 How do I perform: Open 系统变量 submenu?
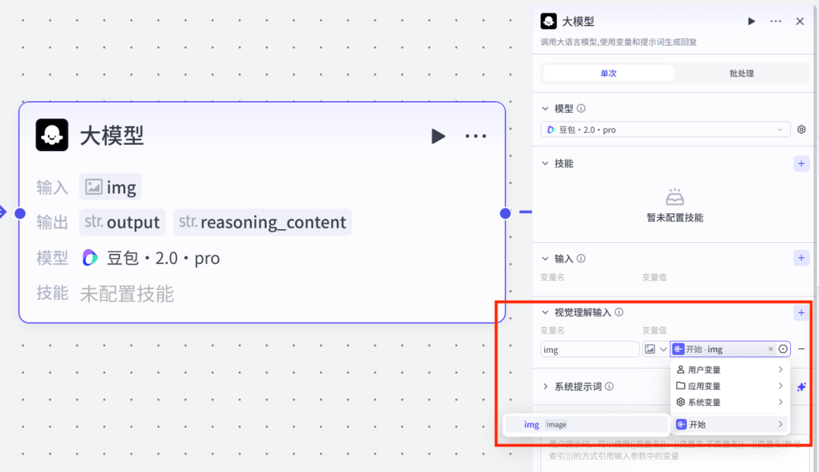(x=730, y=402)
